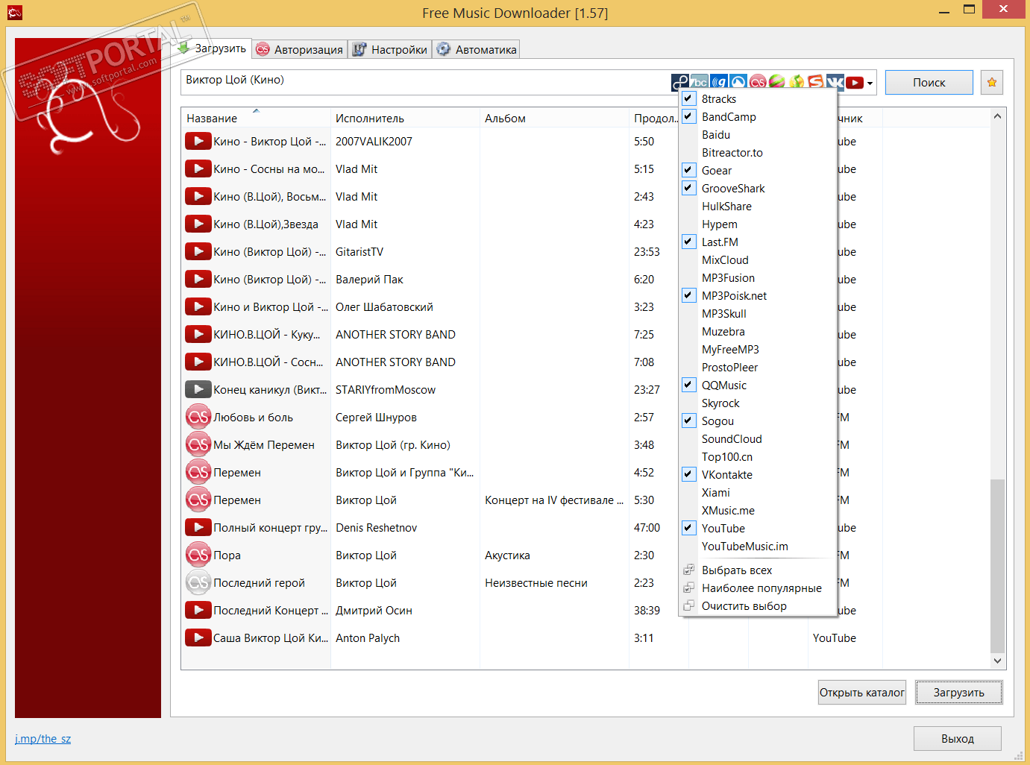Click YouTube icon beside 'КИНО.В.ЦОЙ - Куку...'
This screenshot has height=765, width=1030.
tap(198, 334)
